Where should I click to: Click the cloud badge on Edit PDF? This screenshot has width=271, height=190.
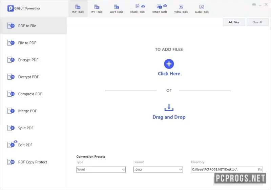[x=16, y=141]
